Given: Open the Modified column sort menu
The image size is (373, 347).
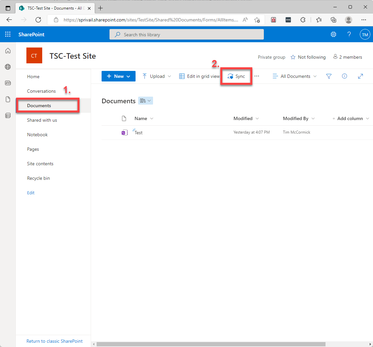Looking at the screenshot, I should (x=246, y=118).
